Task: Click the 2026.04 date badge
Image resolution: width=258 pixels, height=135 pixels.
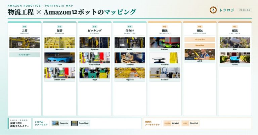Action: pyautogui.click(x=245, y=10)
